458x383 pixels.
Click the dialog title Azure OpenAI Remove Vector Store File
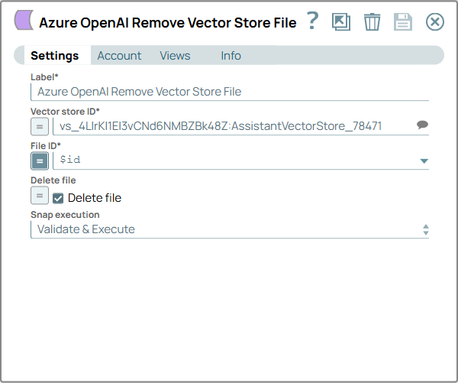point(168,23)
